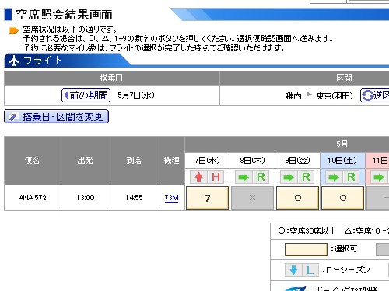The width and height of the screenshot is (389, 291).
Task: Click the green arrow icon under 8日(木)
Action: [244, 177]
